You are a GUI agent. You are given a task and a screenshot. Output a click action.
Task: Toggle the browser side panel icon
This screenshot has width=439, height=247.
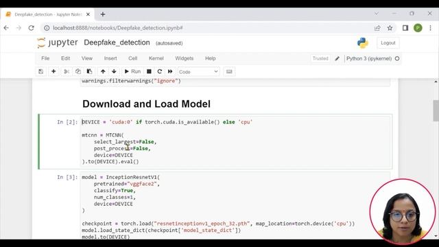405,28
